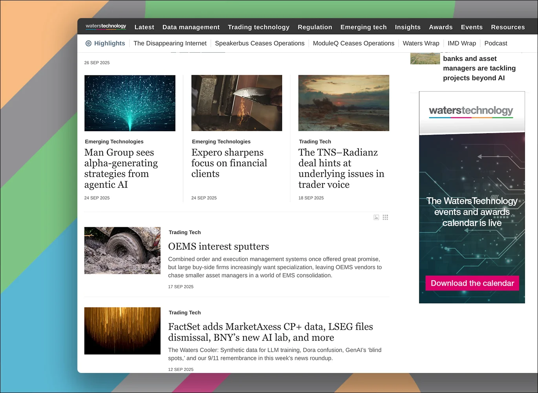Open the Waters Wrap highlight link
Image resolution: width=538 pixels, height=393 pixels.
pyautogui.click(x=421, y=43)
